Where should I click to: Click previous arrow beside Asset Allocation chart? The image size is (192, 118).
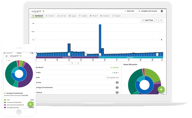pos(124,85)
